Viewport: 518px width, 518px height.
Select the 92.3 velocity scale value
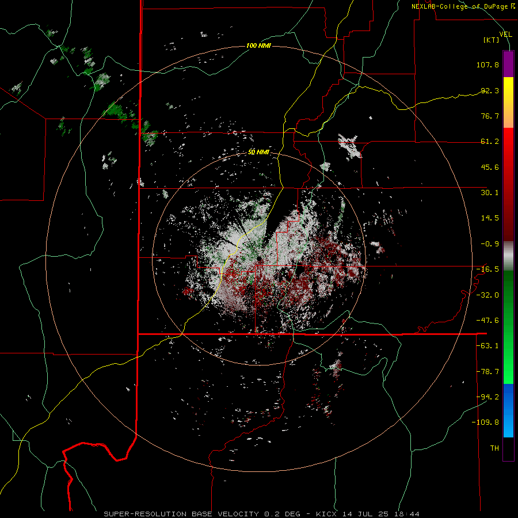point(490,90)
